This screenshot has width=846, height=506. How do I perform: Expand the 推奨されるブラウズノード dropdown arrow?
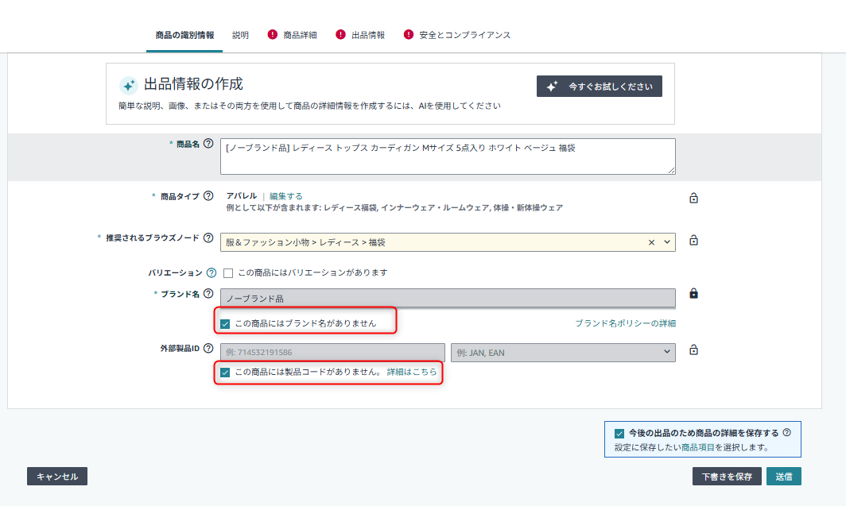coord(666,242)
